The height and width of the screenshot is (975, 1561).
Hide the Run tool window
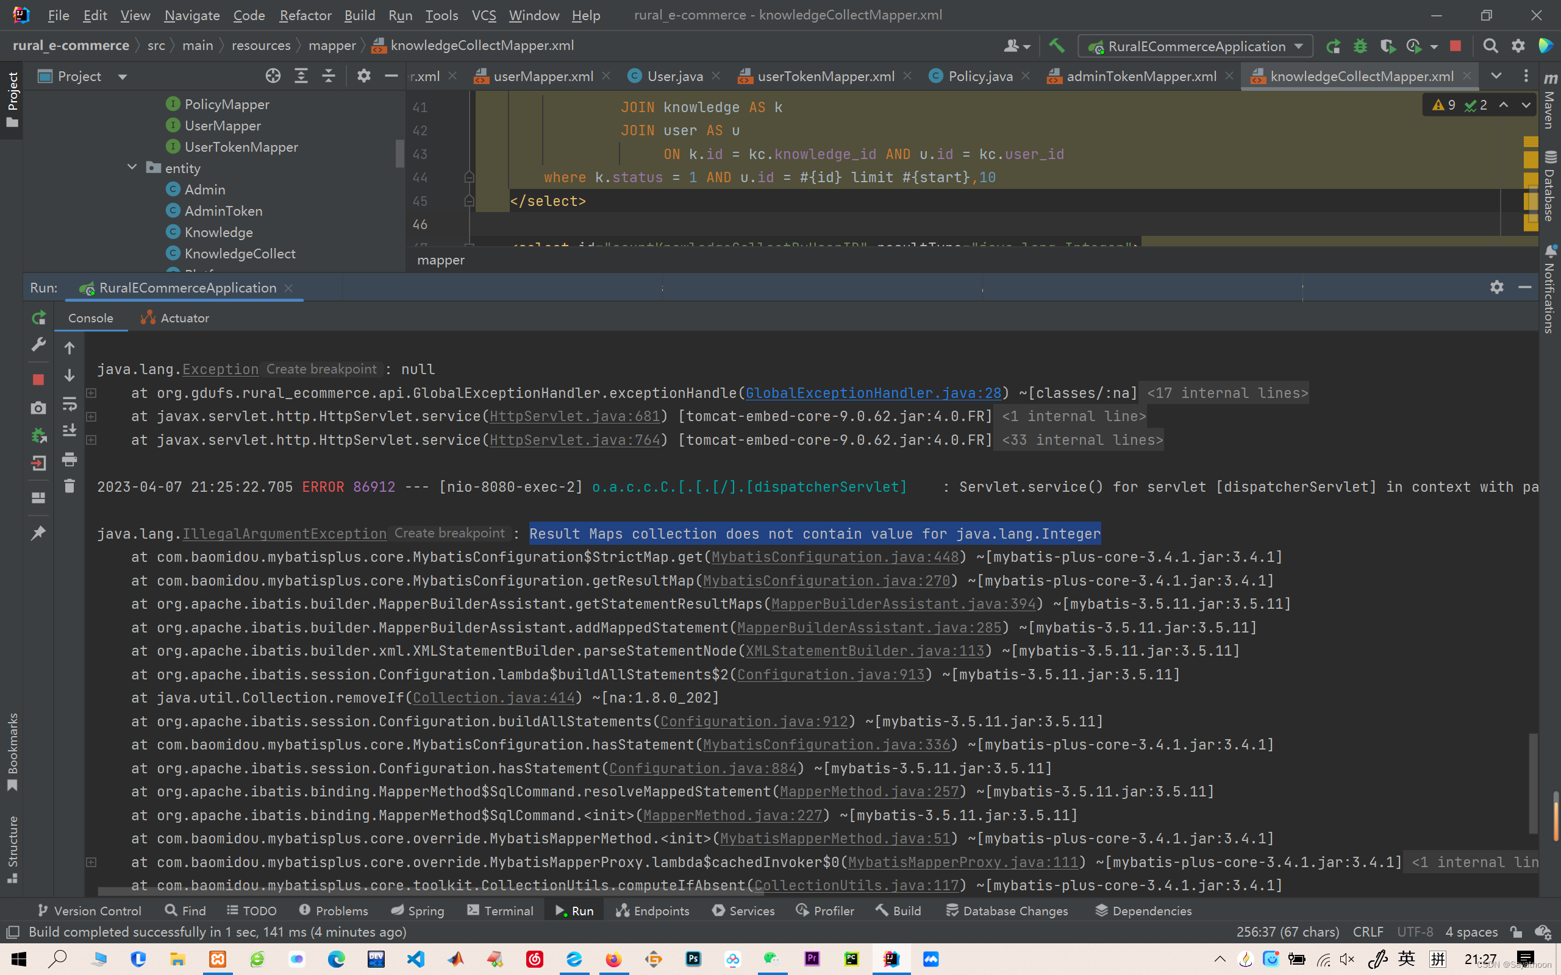(1525, 288)
